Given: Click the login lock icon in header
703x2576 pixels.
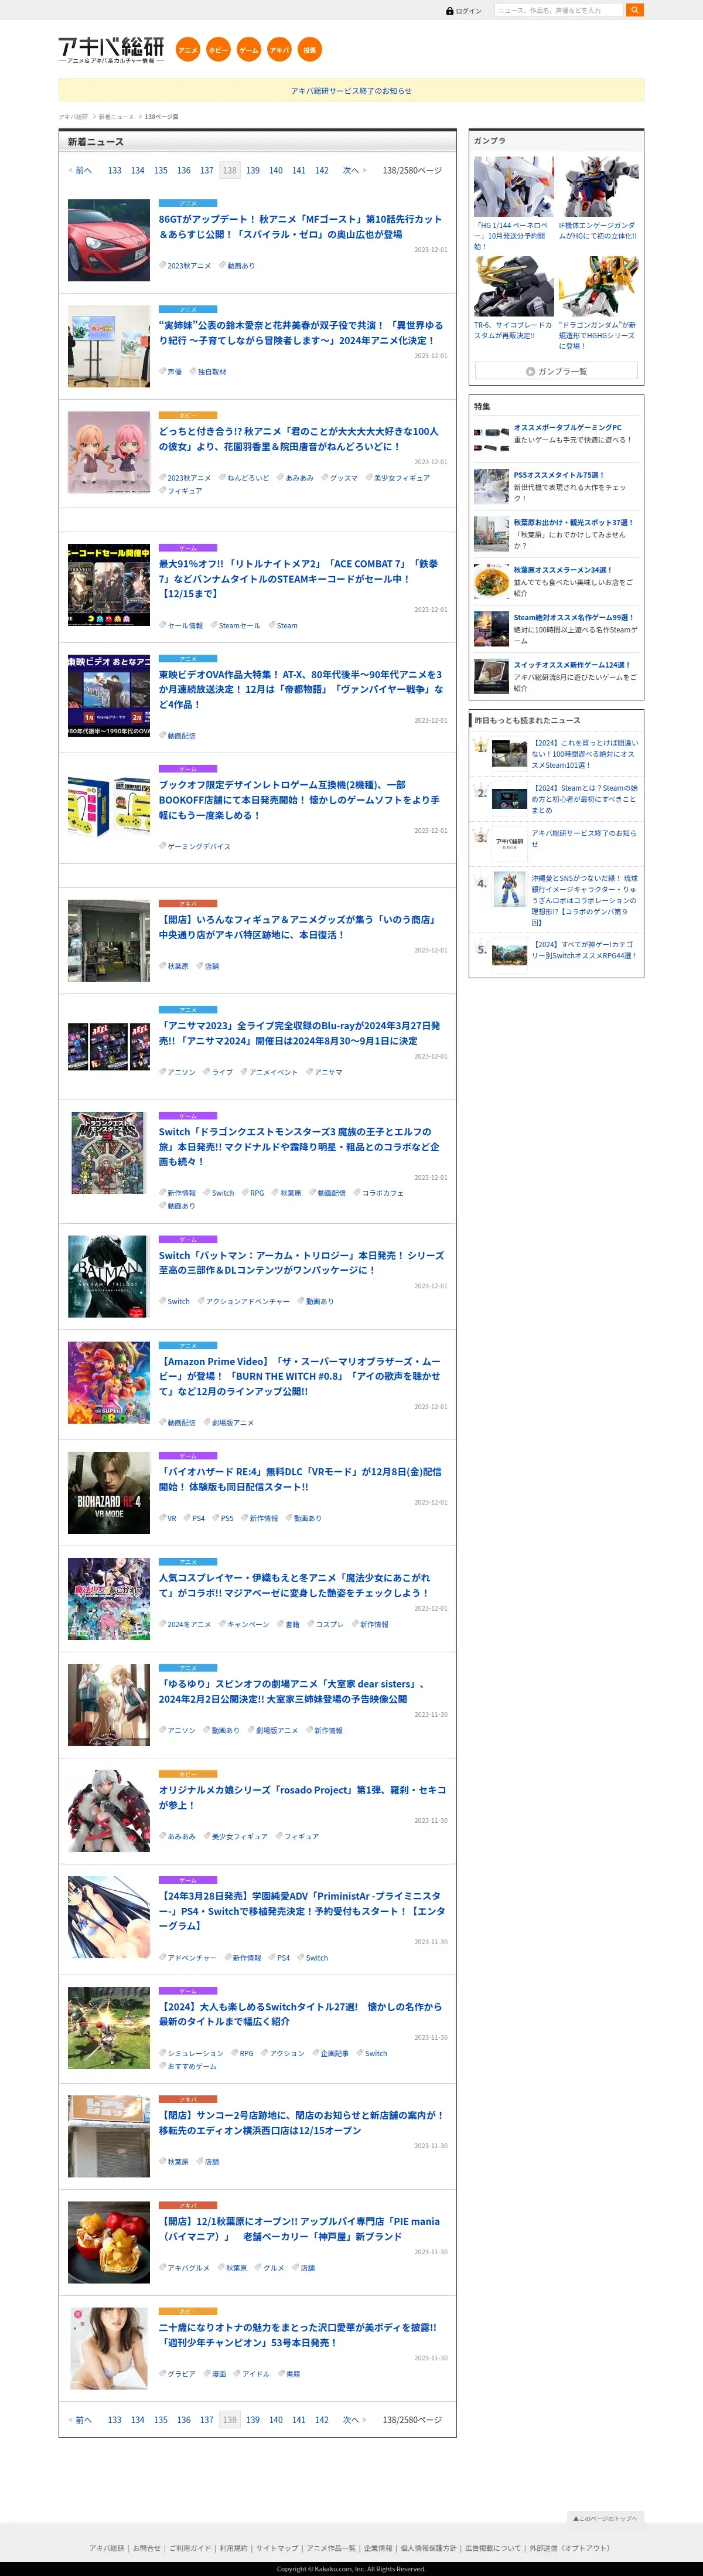Looking at the screenshot, I should click(450, 11).
